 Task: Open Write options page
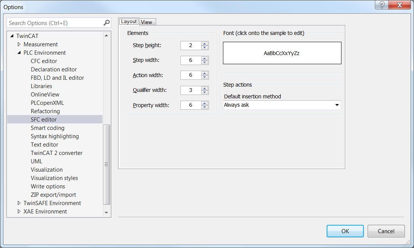pos(48,186)
